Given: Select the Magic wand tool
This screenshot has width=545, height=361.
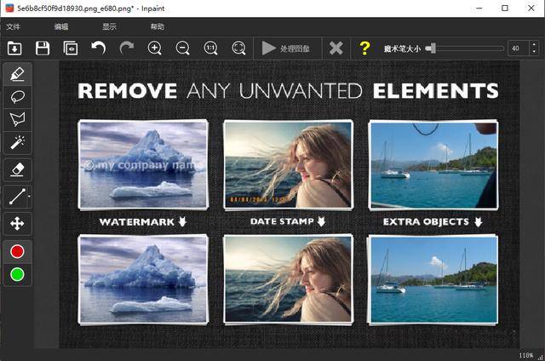Looking at the screenshot, I should point(17,142).
